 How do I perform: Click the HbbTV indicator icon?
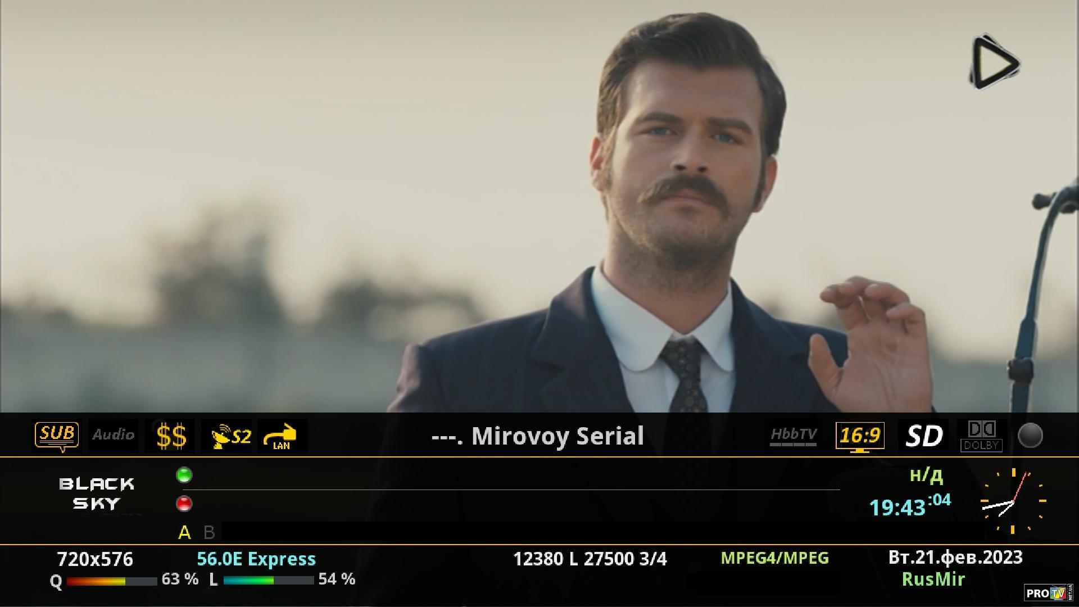click(x=794, y=436)
